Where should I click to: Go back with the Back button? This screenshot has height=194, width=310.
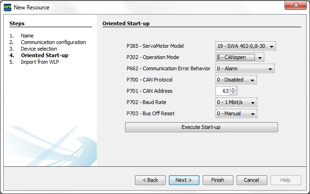(x=150, y=180)
